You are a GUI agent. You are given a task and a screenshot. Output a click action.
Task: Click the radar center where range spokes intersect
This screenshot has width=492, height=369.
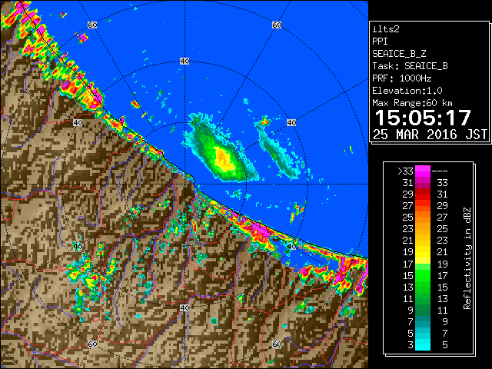(184, 184)
